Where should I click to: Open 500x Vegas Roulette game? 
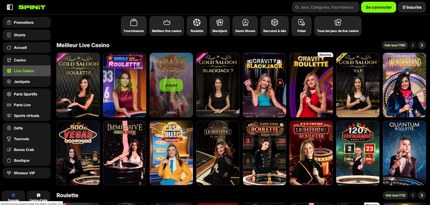(78, 153)
